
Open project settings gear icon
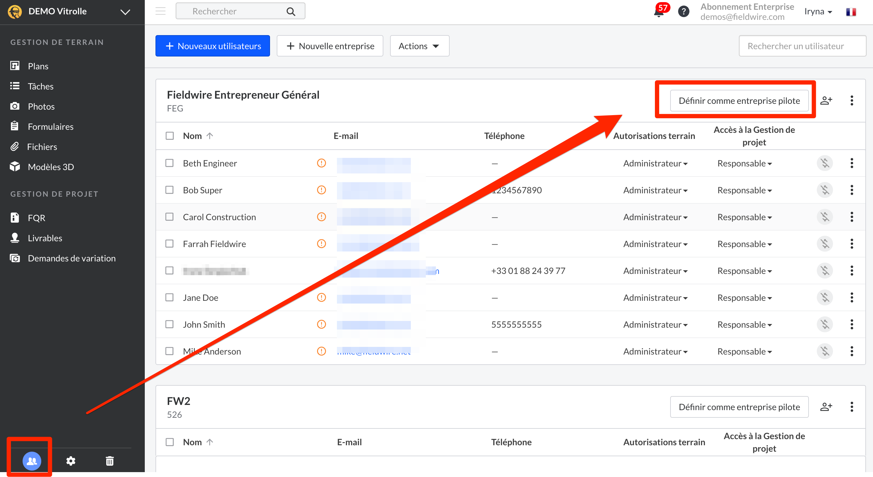pos(71,461)
